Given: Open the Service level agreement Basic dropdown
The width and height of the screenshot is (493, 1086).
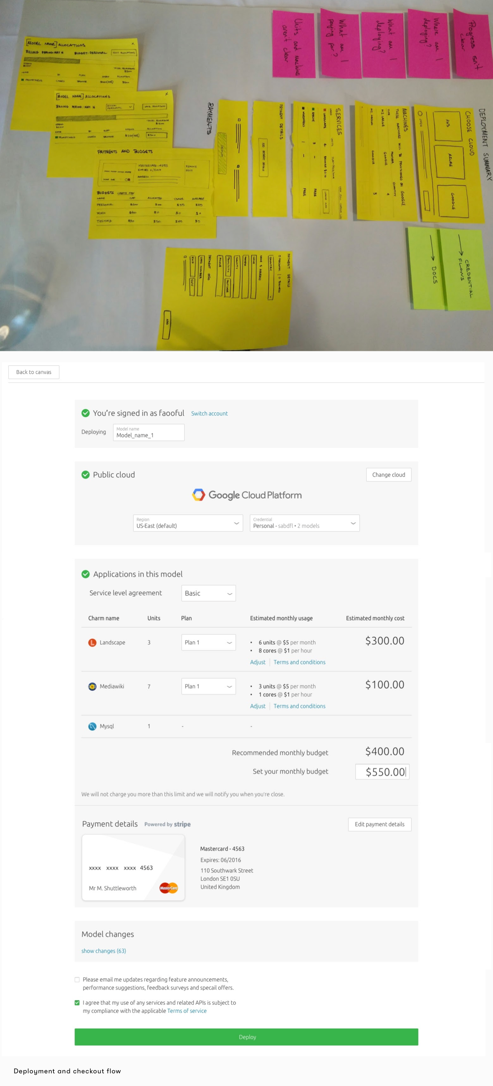Looking at the screenshot, I should (208, 593).
